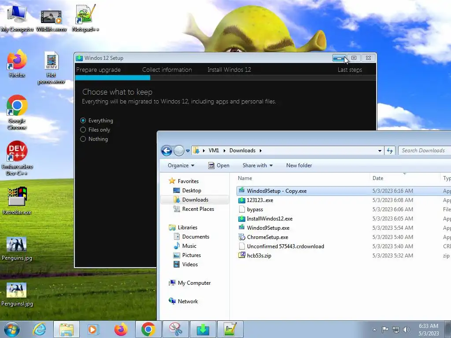The image size is (451, 338).
Task: Click the Collect information step label
Action: 167,70
